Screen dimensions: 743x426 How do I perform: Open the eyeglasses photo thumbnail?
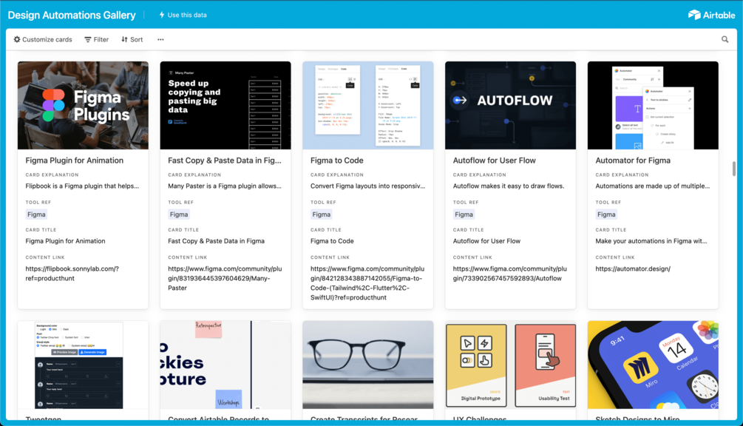368,365
